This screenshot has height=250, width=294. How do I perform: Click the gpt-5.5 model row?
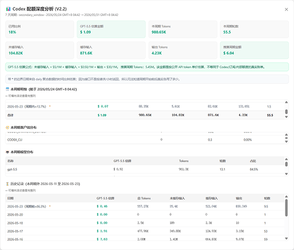[x=145, y=169]
